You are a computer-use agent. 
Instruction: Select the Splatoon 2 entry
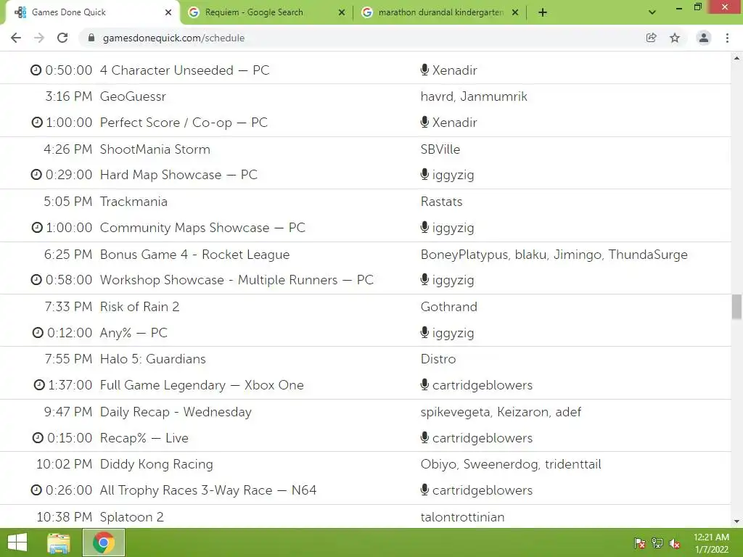pyautogui.click(x=132, y=517)
